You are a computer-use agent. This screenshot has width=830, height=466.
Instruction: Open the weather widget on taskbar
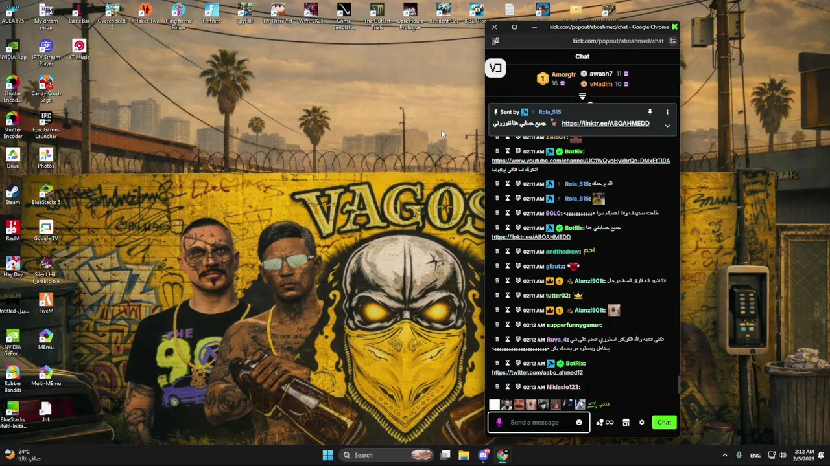21,455
